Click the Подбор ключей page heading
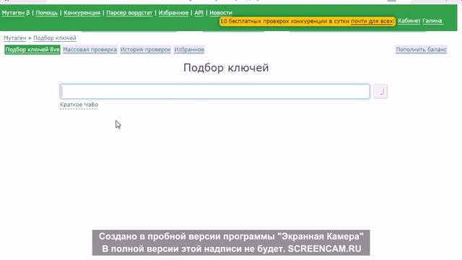Viewport: 462px width, 260px height. [226, 68]
